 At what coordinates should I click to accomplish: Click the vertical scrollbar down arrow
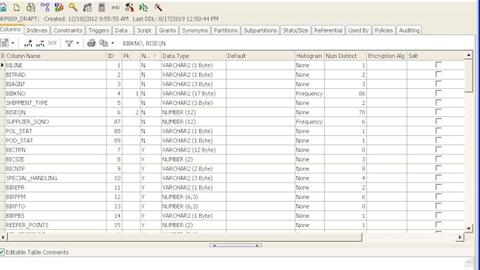(x=469, y=228)
